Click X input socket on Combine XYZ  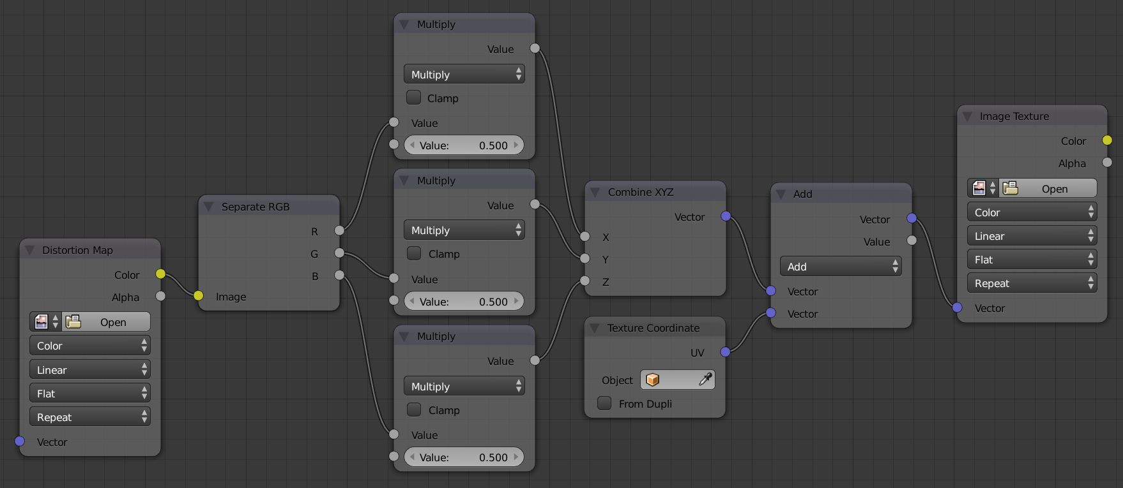(585, 236)
